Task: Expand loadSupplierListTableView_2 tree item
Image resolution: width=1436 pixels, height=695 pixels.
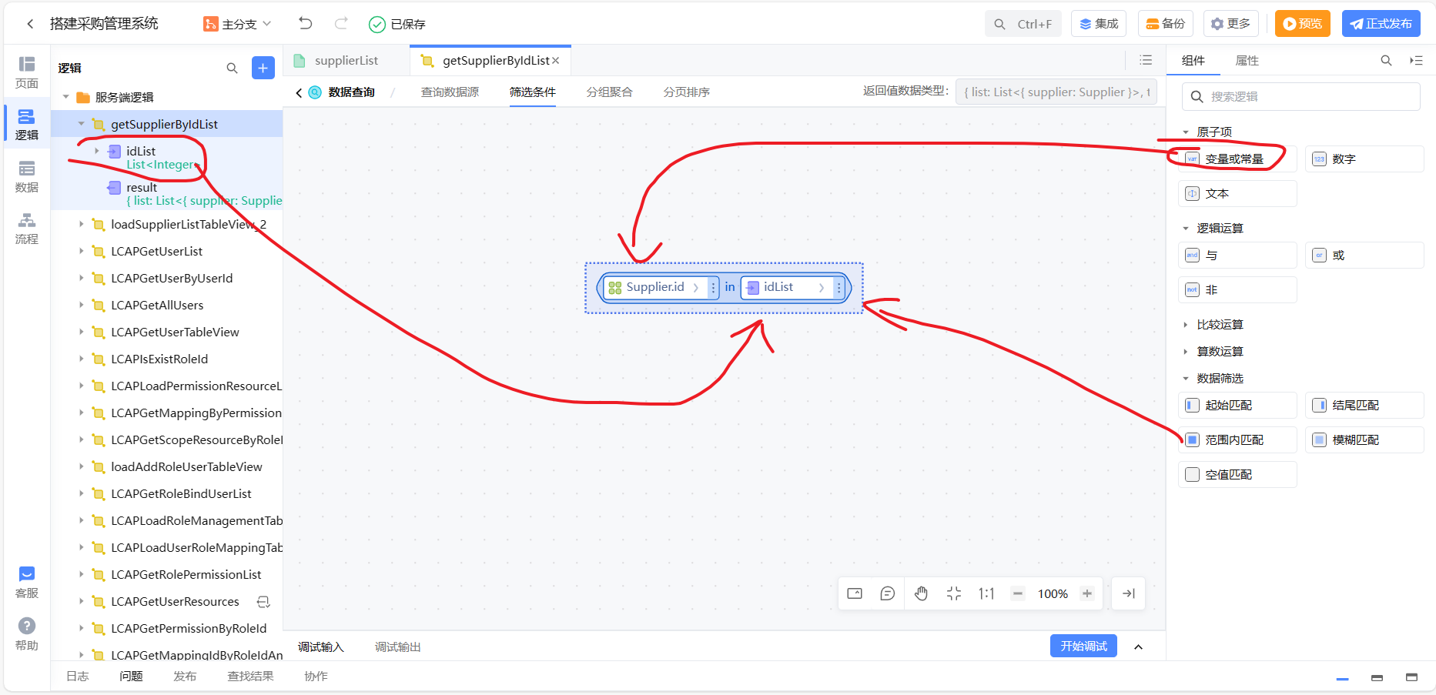Action: pos(82,224)
